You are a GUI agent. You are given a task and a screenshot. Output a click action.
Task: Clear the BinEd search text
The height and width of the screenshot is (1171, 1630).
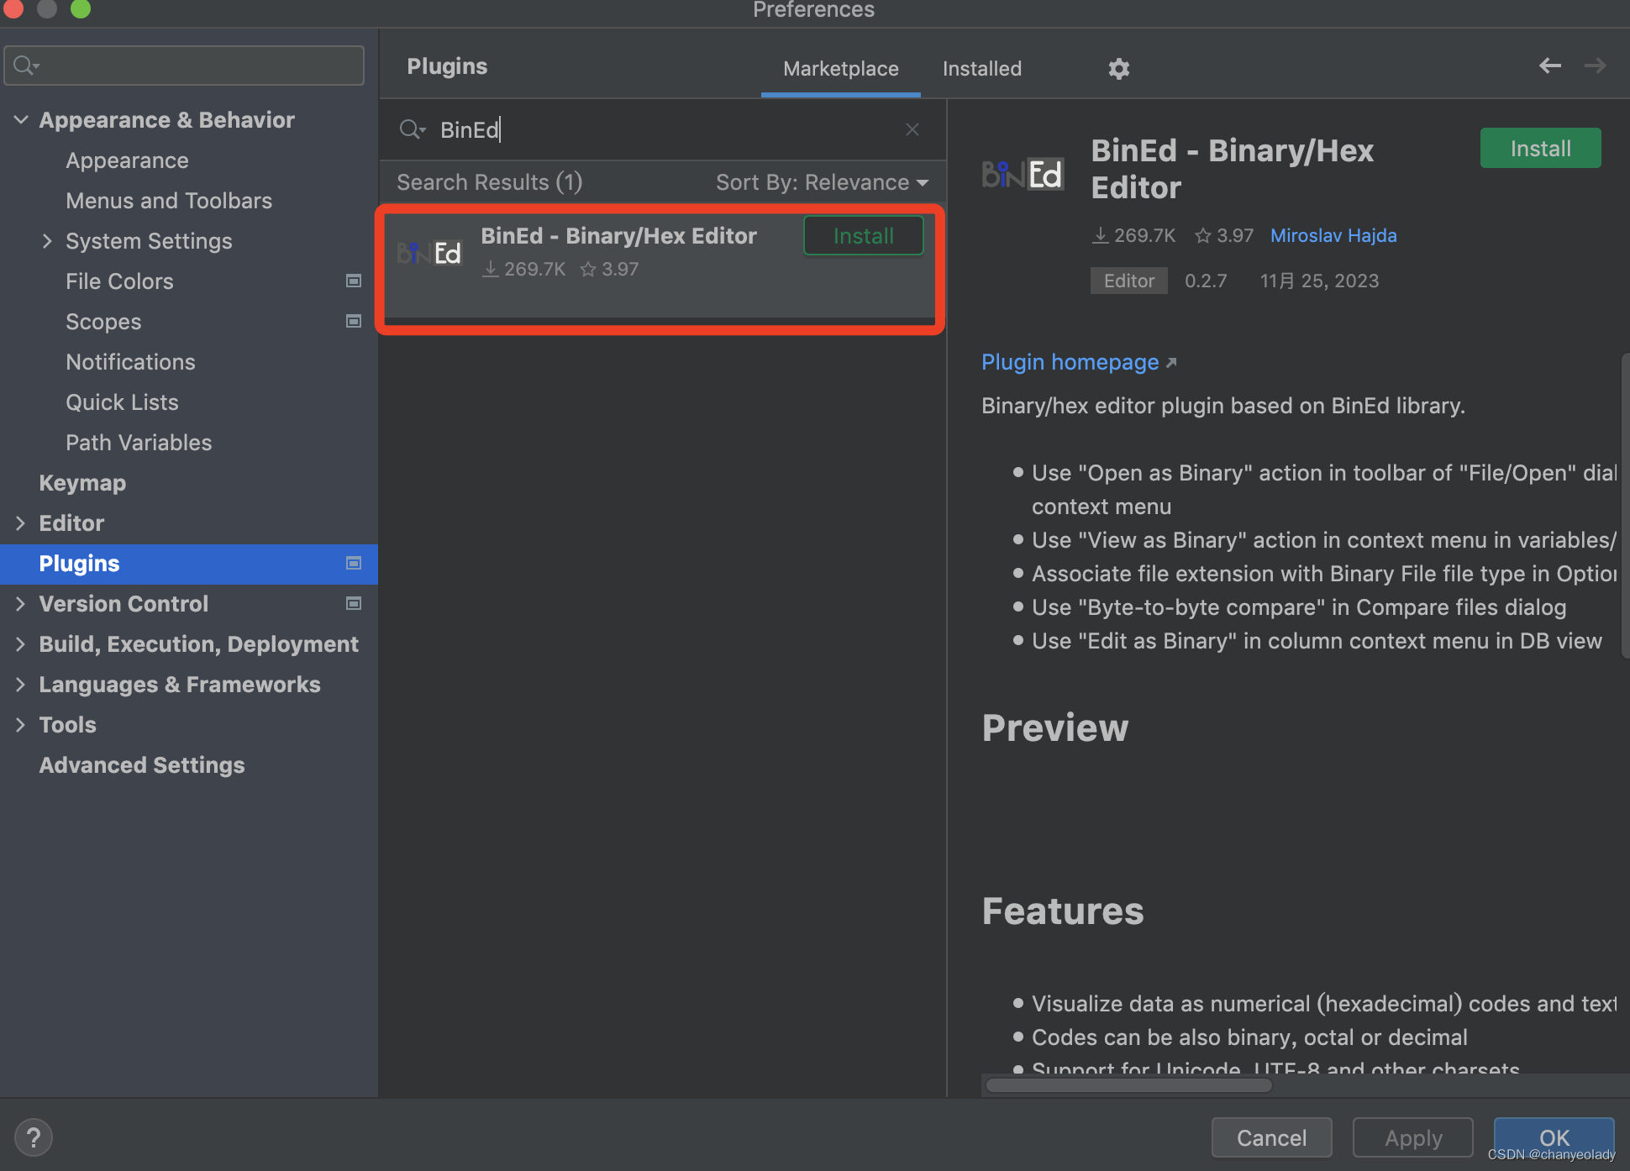(x=912, y=129)
